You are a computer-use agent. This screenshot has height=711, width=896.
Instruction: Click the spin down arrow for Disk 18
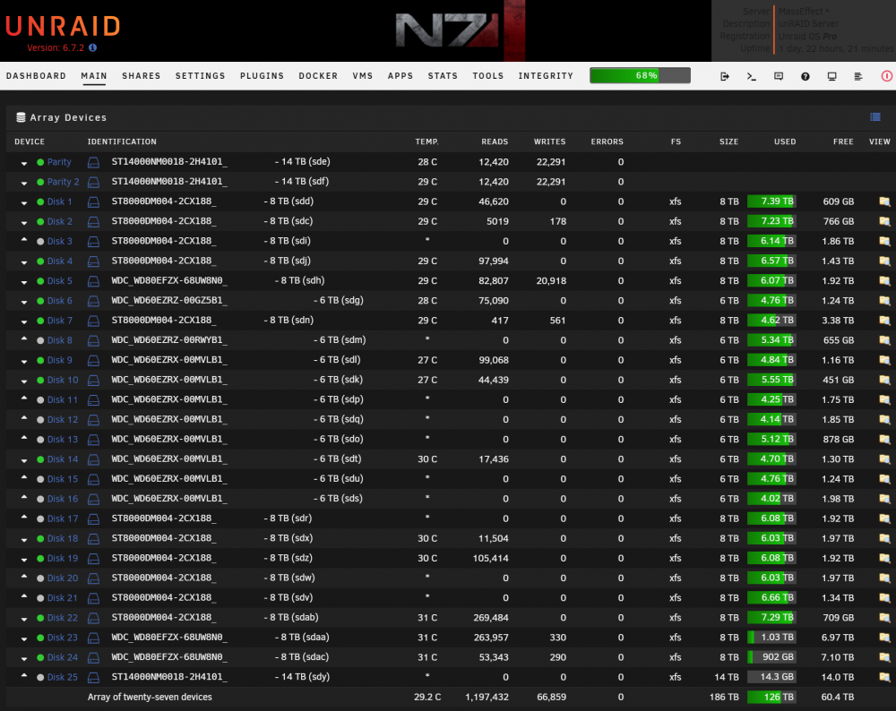coord(24,540)
